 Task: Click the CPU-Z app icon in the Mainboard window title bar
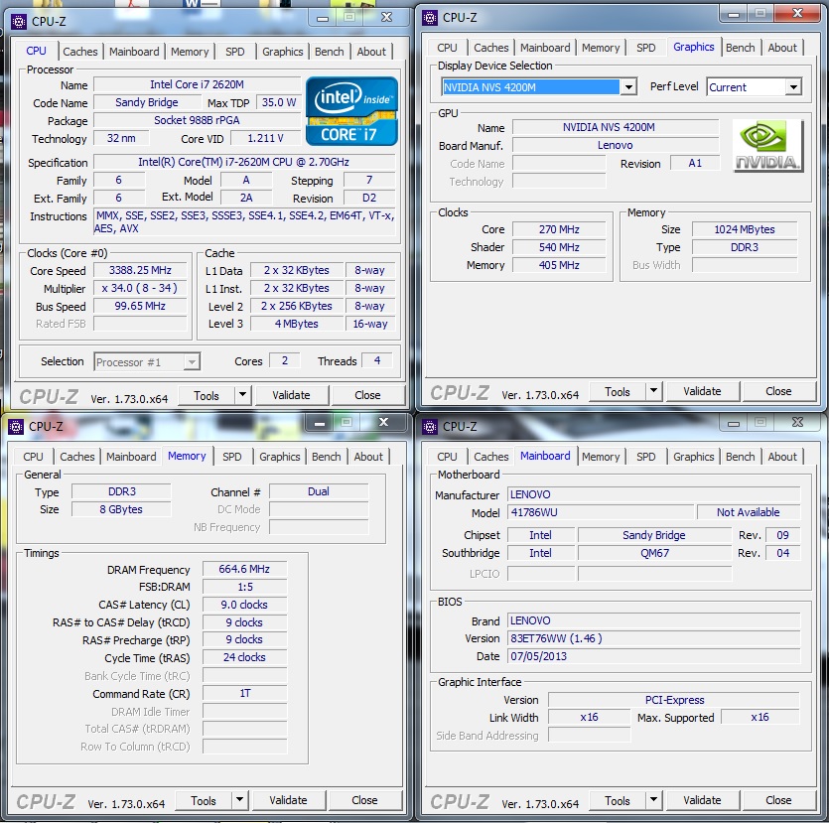coord(430,427)
